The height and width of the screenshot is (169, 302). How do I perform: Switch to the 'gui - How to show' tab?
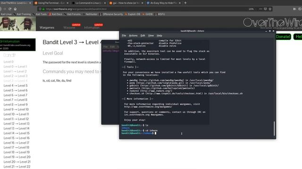[126, 3]
